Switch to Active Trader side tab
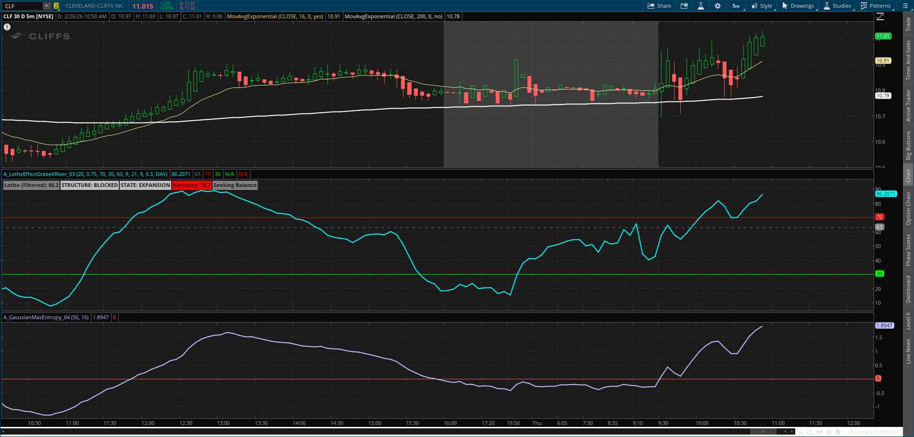Screen dimensions: 914x437 point(908,105)
